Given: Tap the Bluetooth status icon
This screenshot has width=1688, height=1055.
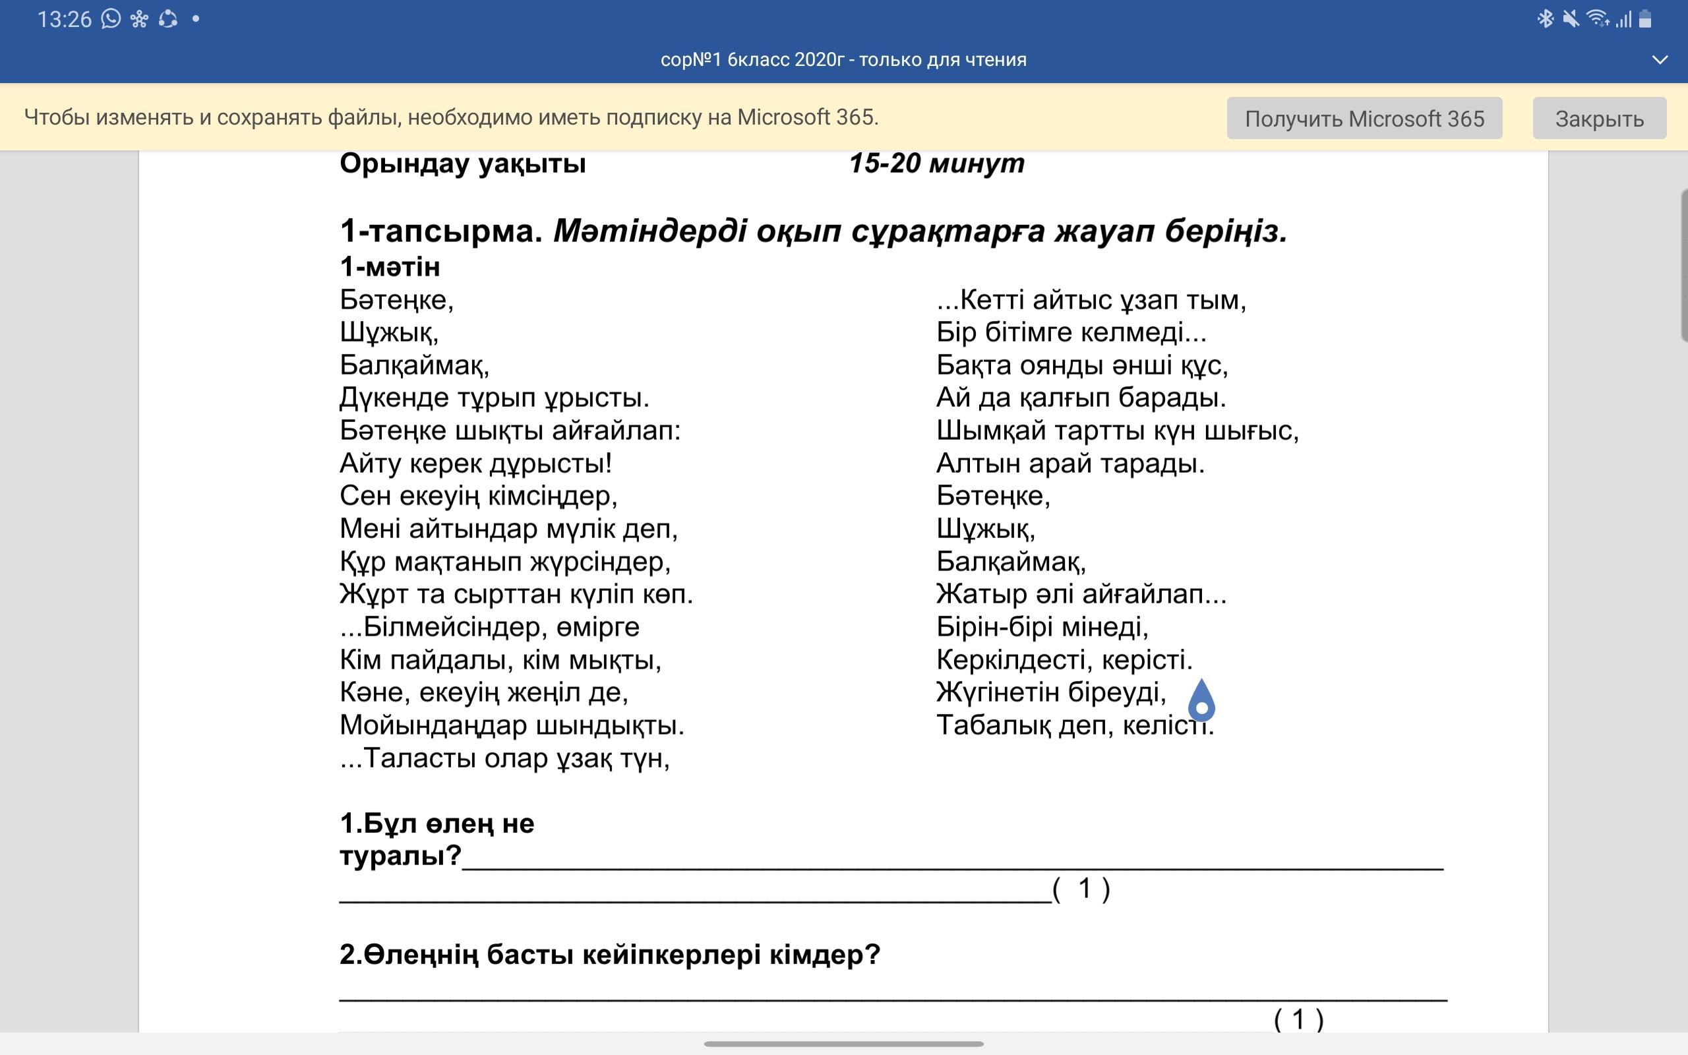Looking at the screenshot, I should tap(1544, 19).
